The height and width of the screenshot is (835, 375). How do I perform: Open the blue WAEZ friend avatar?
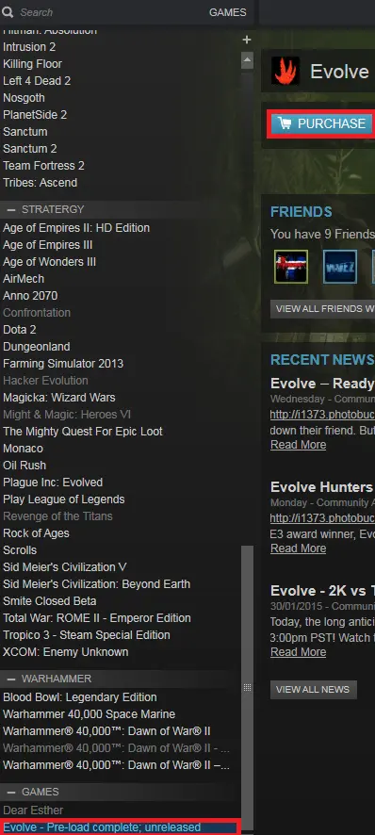tap(340, 267)
